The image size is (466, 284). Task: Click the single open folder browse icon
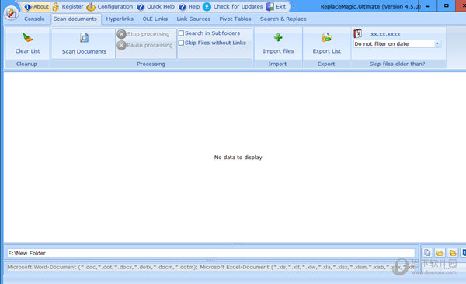pyautogui.click(x=440, y=253)
